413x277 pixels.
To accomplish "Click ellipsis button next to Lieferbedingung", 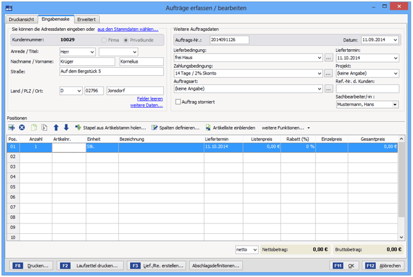I will pyautogui.click(x=329, y=58).
